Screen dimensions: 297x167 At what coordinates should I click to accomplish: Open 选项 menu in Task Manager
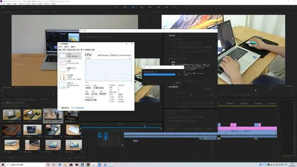[x=66, y=46]
